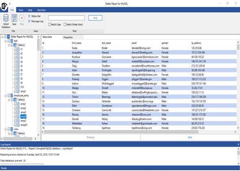Click the Save icon in ribbon
Screen dimensions: 240x171
[x=14, y=18]
